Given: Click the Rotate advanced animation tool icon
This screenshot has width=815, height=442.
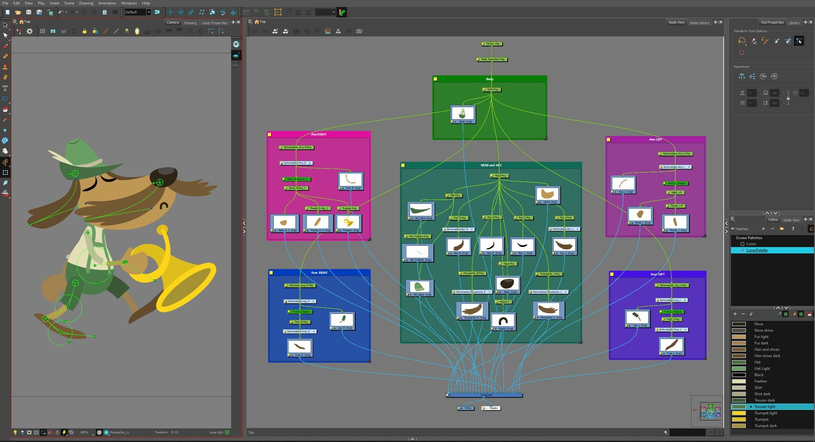Looking at the screenshot, I should (x=181, y=12).
